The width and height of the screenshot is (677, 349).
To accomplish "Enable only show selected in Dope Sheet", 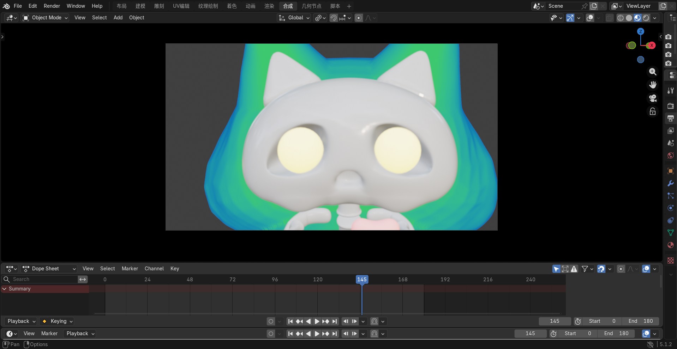I will click(x=556, y=269).
